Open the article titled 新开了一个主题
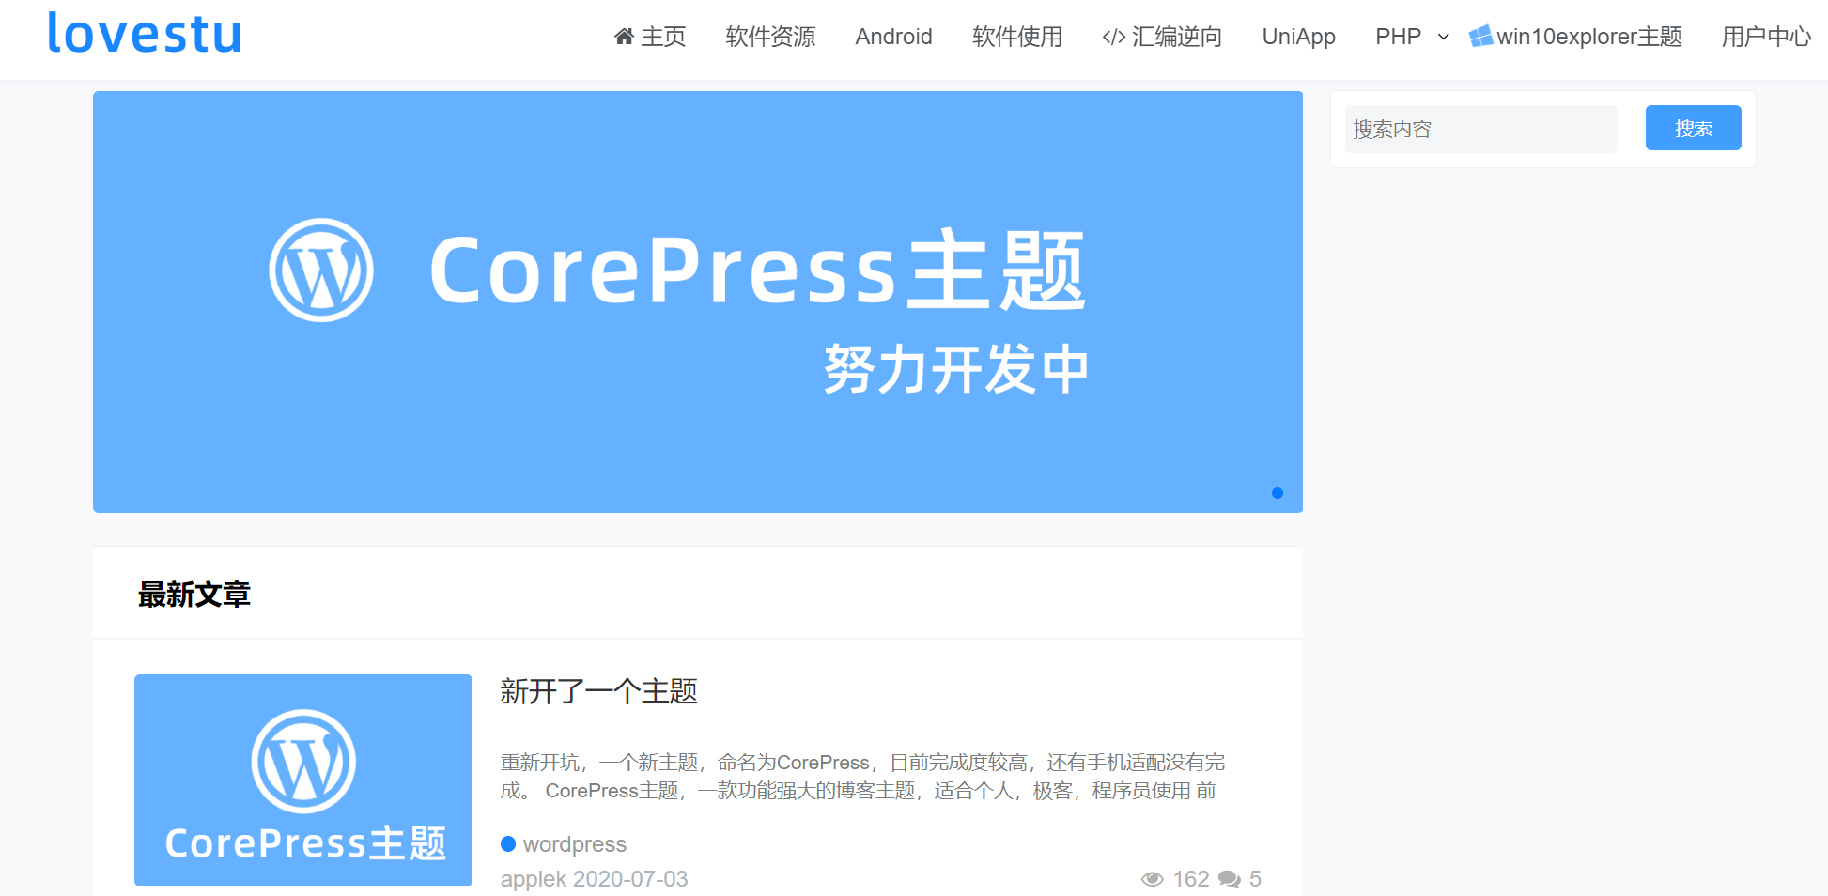 click(x=599, y=691)
